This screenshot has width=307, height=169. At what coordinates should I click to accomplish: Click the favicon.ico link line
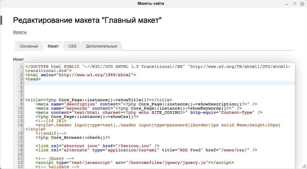97,146
